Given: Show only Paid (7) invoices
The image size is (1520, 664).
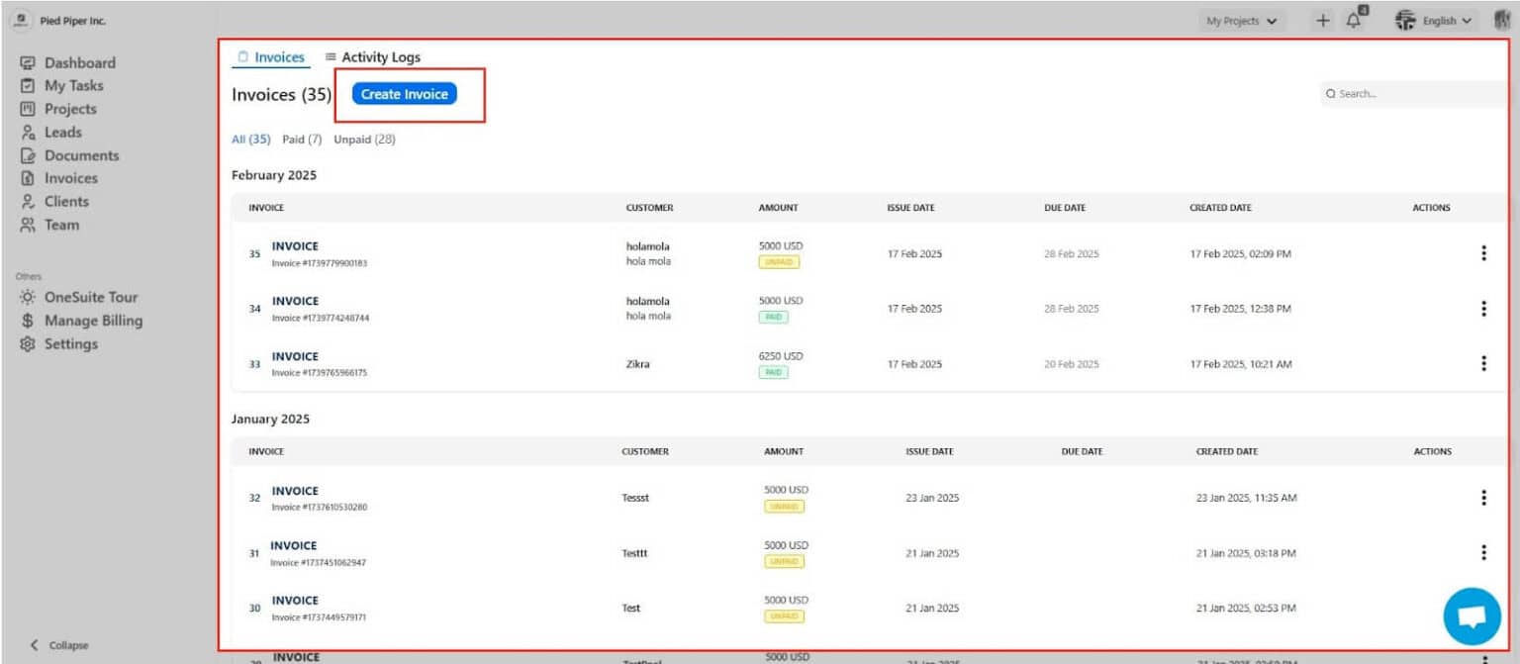Looking at the screenshot, I should click(x=302, y=140).
